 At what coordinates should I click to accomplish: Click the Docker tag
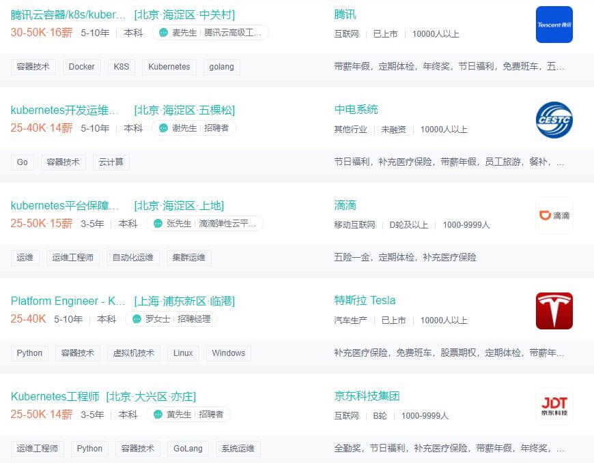pos(81,67)
